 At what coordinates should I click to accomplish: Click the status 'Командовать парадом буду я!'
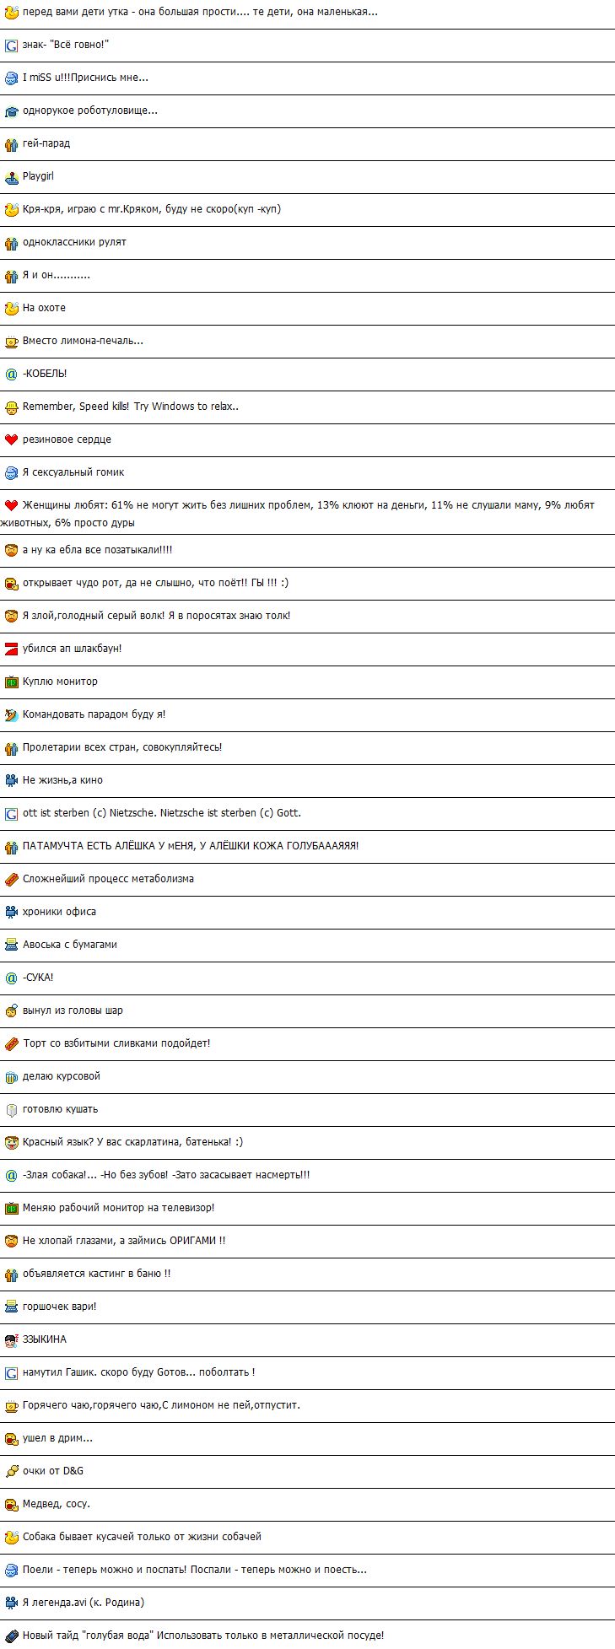point(94,714)
